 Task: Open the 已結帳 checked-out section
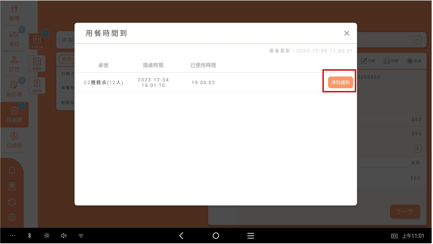click(x=14, y=140)
